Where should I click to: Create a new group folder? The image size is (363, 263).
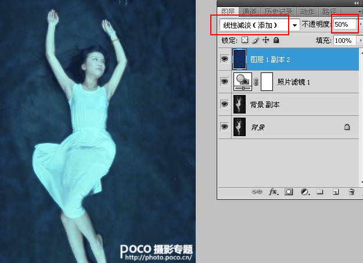[x=319, y=191]
